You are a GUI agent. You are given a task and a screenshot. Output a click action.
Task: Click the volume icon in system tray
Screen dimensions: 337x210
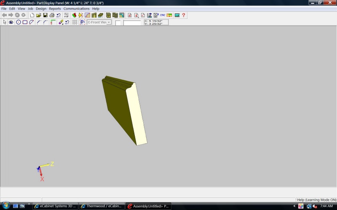[x=315, y=206]
